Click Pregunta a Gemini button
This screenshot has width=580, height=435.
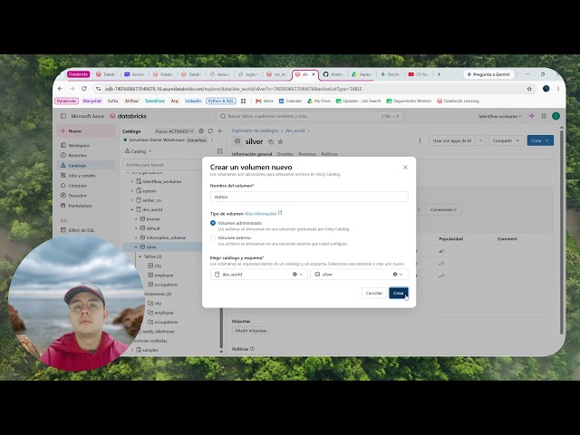tap(488, 74)
